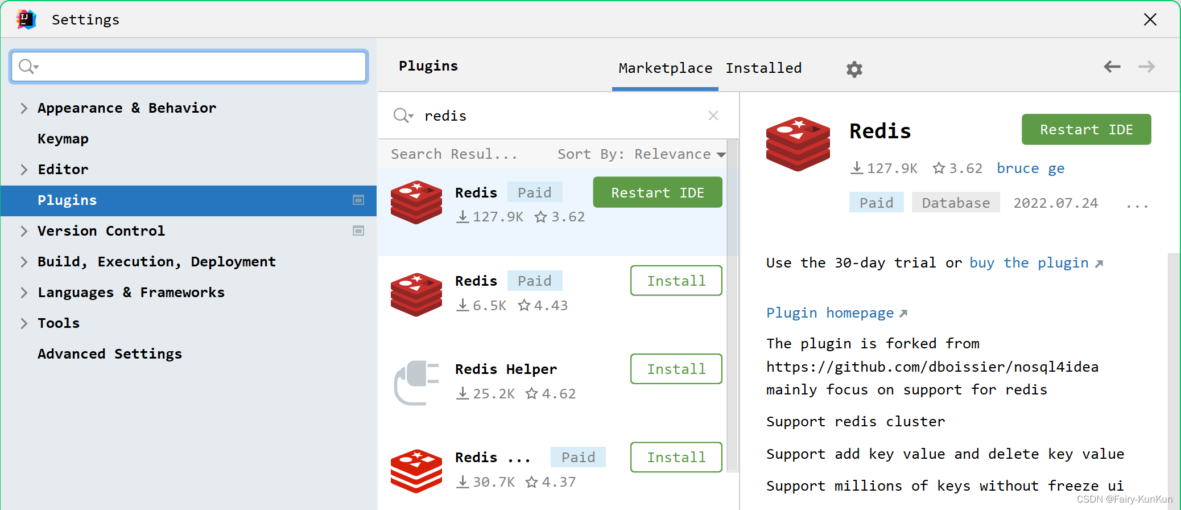Click the plugin search magnifier icon
The height and width of the screenshot is (510, 1181).
[403, 116]
